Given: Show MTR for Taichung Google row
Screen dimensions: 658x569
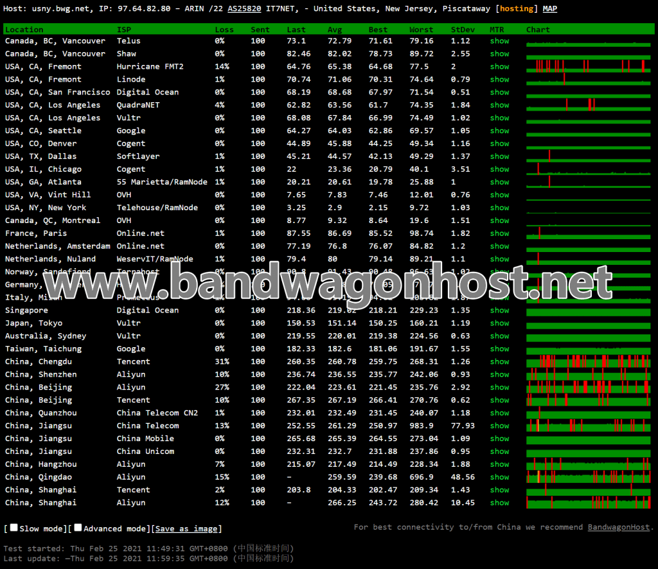Looking at the screenshot, I should pyautogui.click(x=499, y=348).
